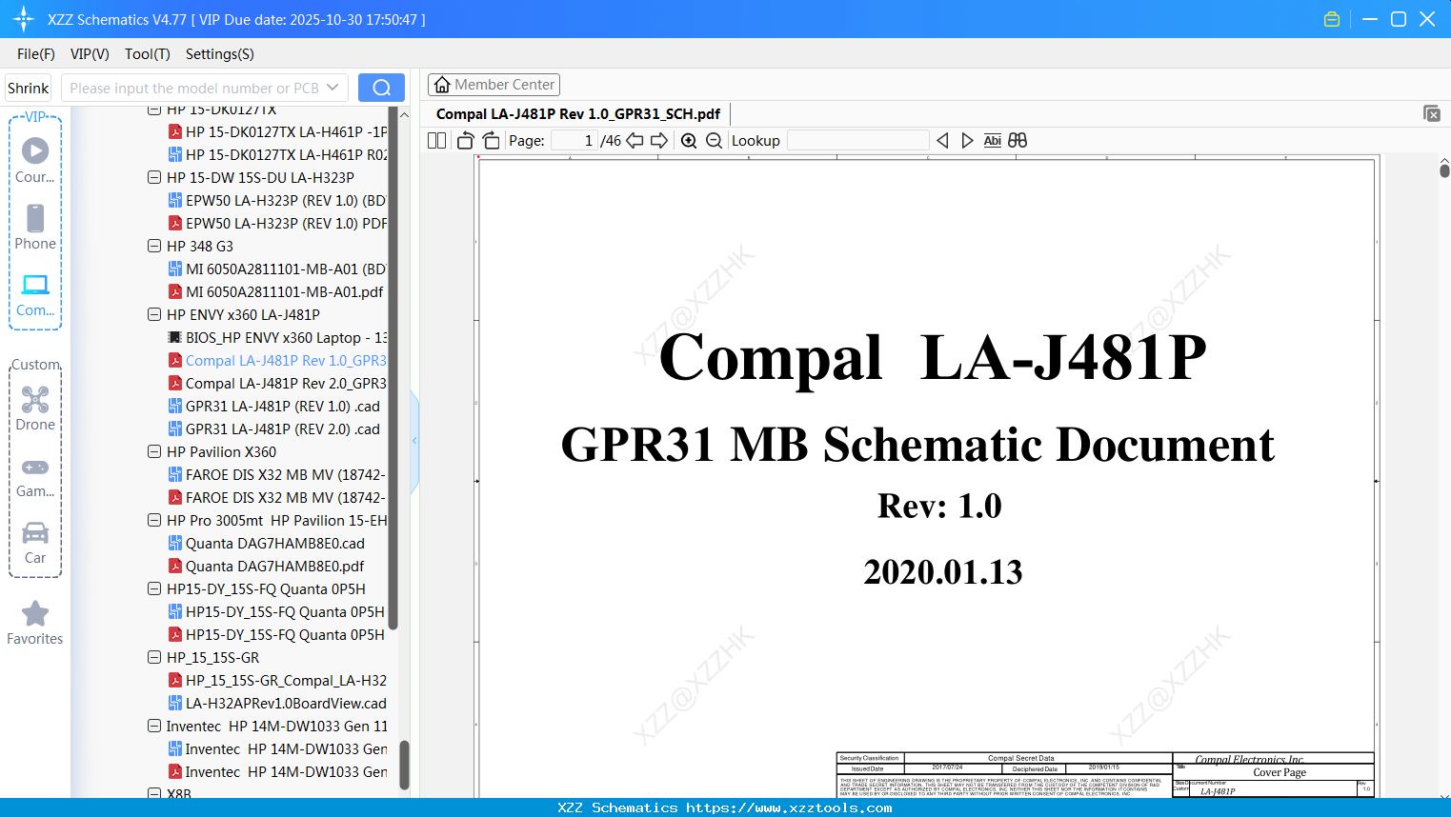Open MI 6050A2811101-MB-A01.pdf
The image size is (1451, 817).
(276, 291)
